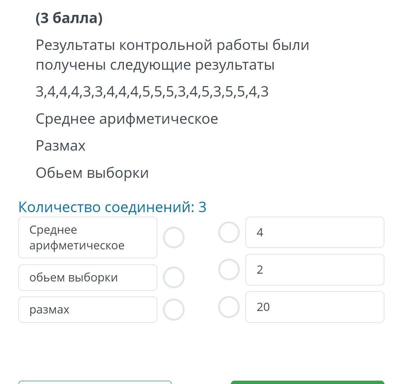Click the answer box containing 20
The height and width of the screenshot is (384, 396).
pos(315,307)
